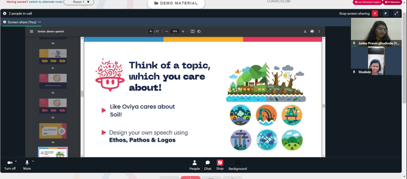Viewport: 407px width, 179px height.
Task: Toggle PDF sidebar hamburger menu
Action: (31, 31)
